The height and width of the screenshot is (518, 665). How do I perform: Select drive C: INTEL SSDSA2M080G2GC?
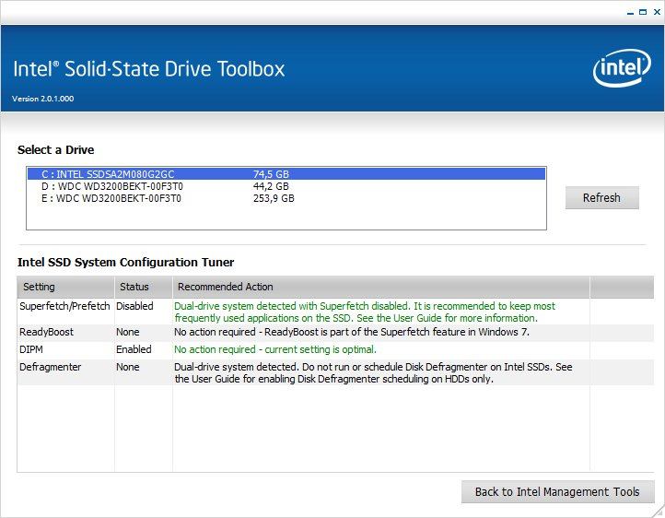[286, 174]
